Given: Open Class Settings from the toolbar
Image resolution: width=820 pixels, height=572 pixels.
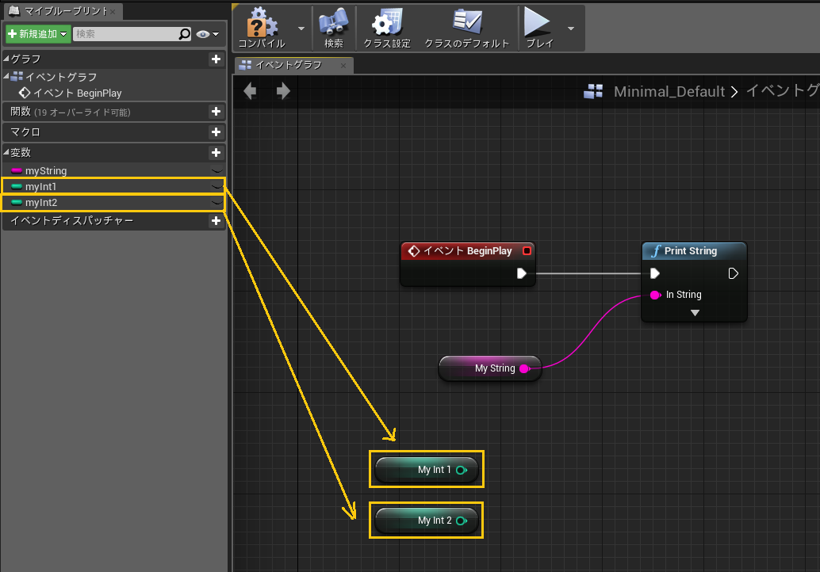Looking at the screenshot, I should (x=387, y=28).
